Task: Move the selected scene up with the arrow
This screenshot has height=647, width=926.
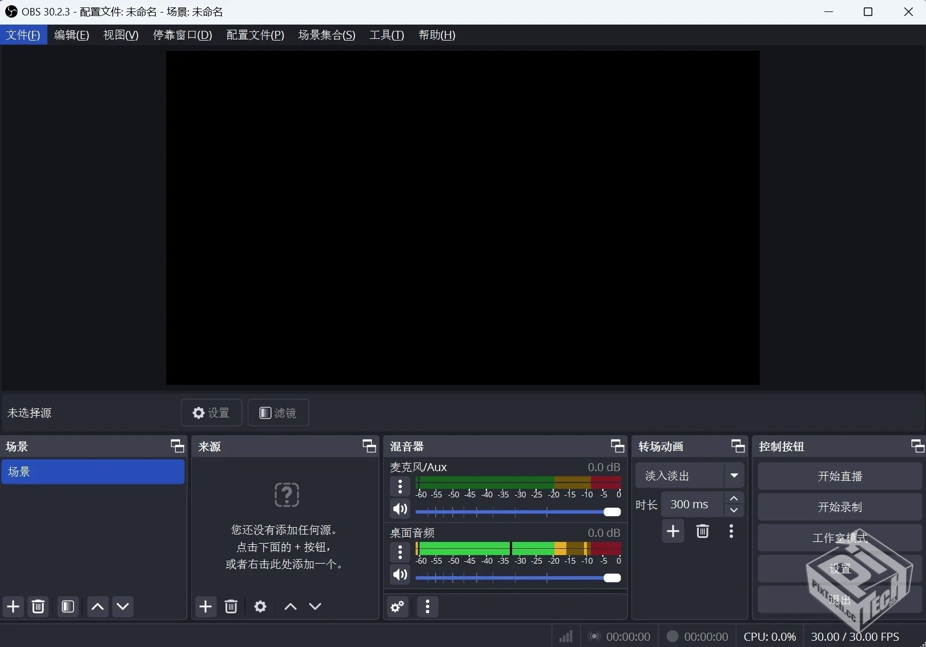Action: point(97,606)
